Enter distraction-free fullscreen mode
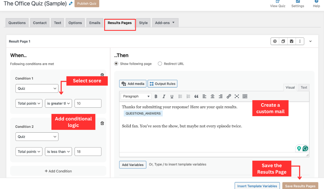 point(237,96)
